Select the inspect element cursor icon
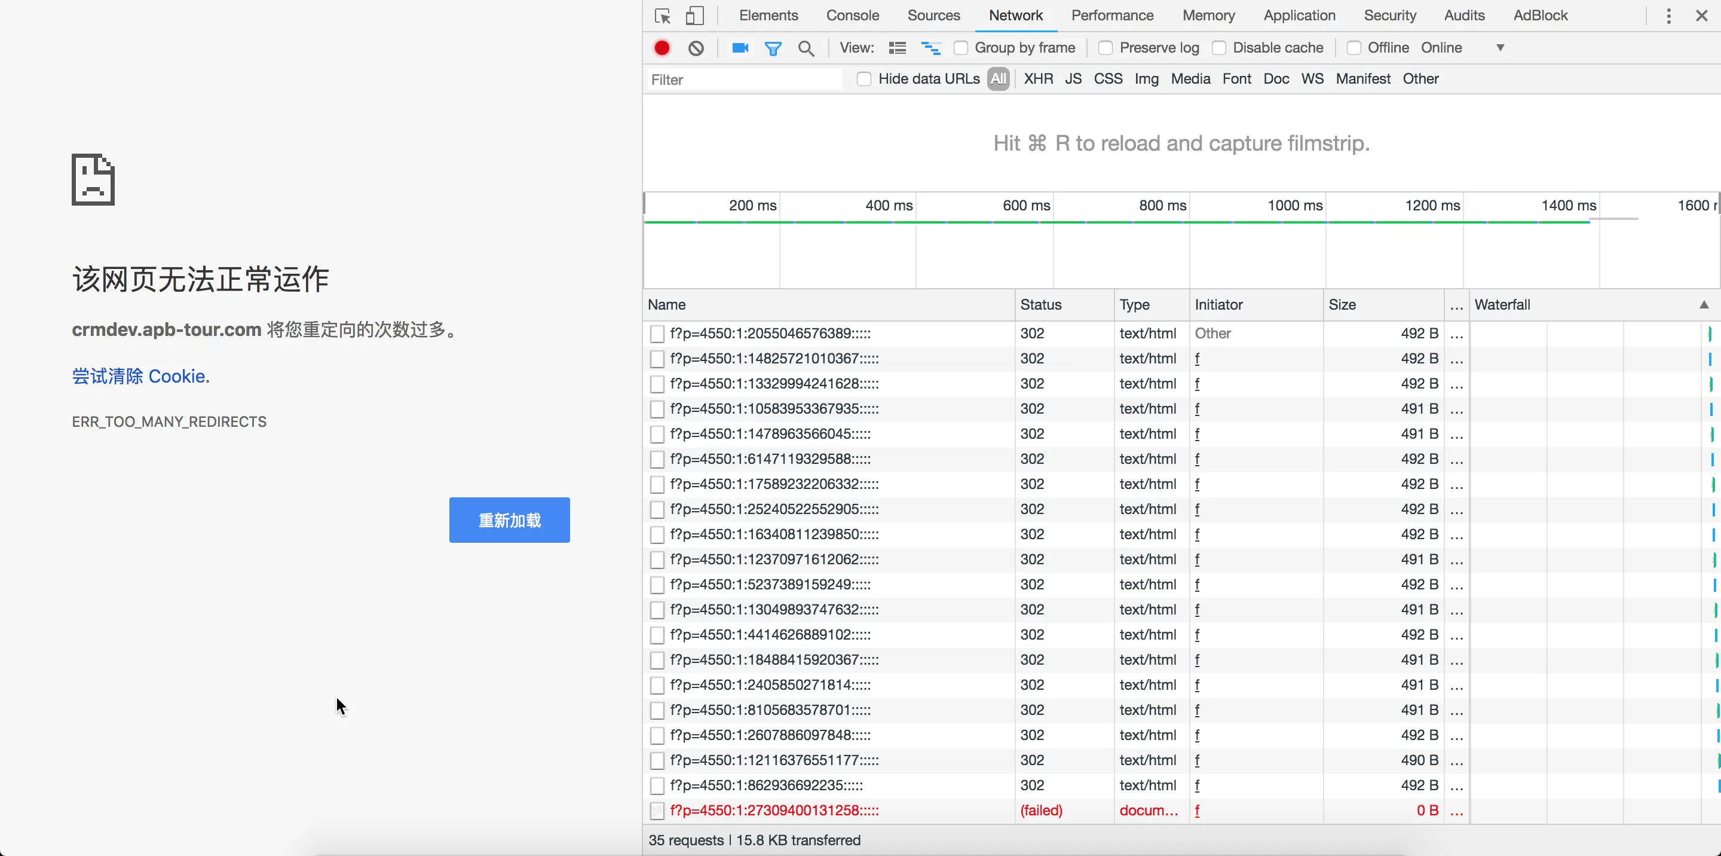The image size is (1721, 856). (x=662, y=16)
